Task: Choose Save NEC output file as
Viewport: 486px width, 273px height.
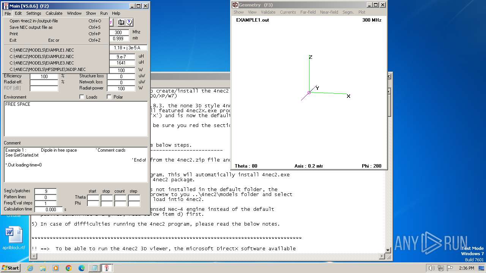Action: coord(56,28)
